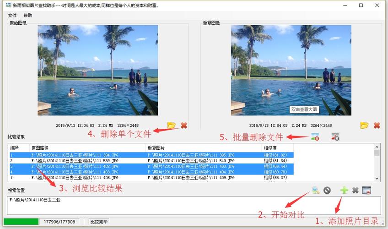Minimize the application window
The height and width of the screenshot is (229, 388).
pos(345,5)
